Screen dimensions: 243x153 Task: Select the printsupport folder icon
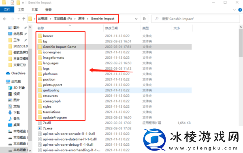click(x=40, y=85)
